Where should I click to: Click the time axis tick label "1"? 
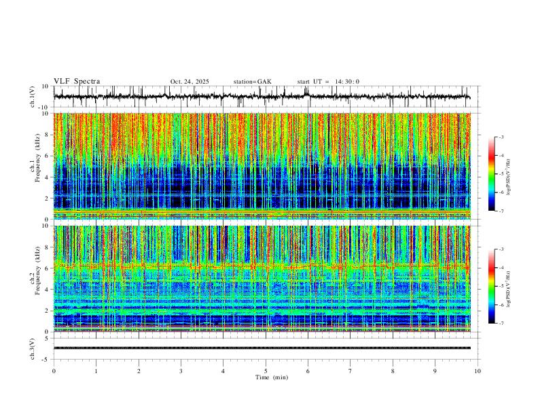click(96, 371)
